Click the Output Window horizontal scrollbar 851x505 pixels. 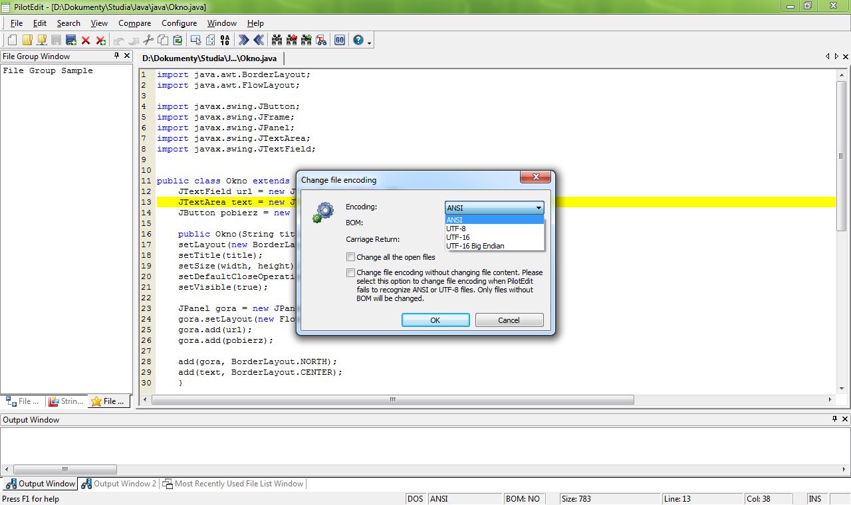64,469
